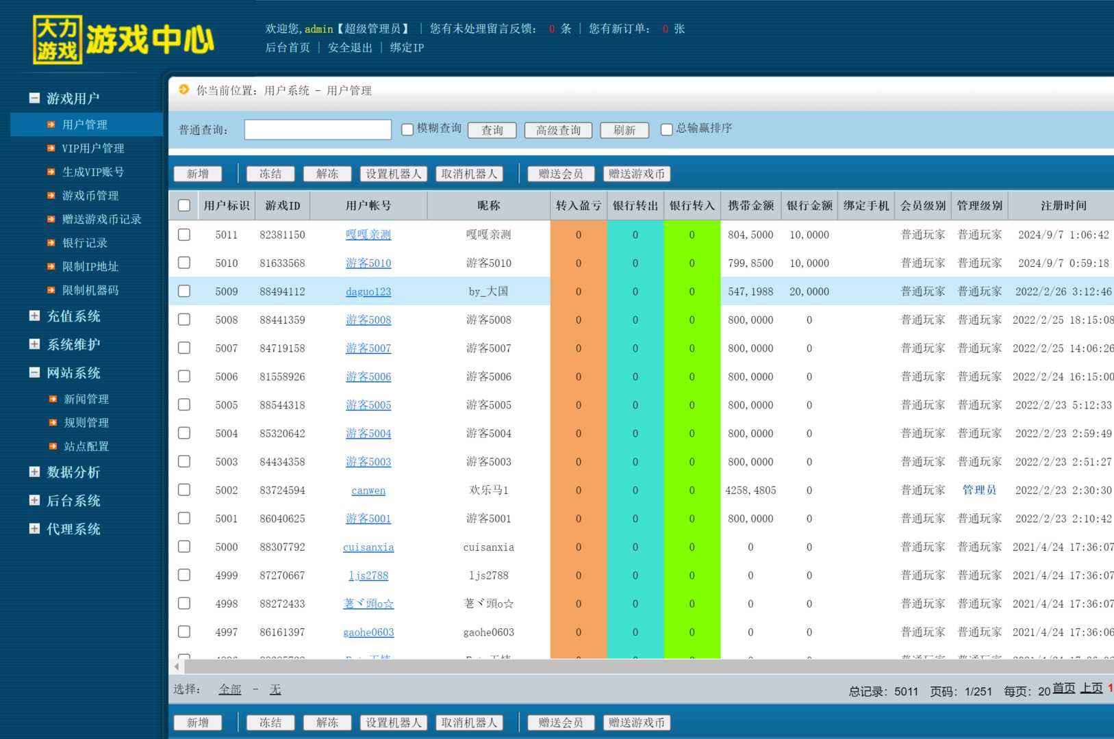Screen dimensions: 1114x739
Task: Click the 高级查询 button
Action: (558, 130)
